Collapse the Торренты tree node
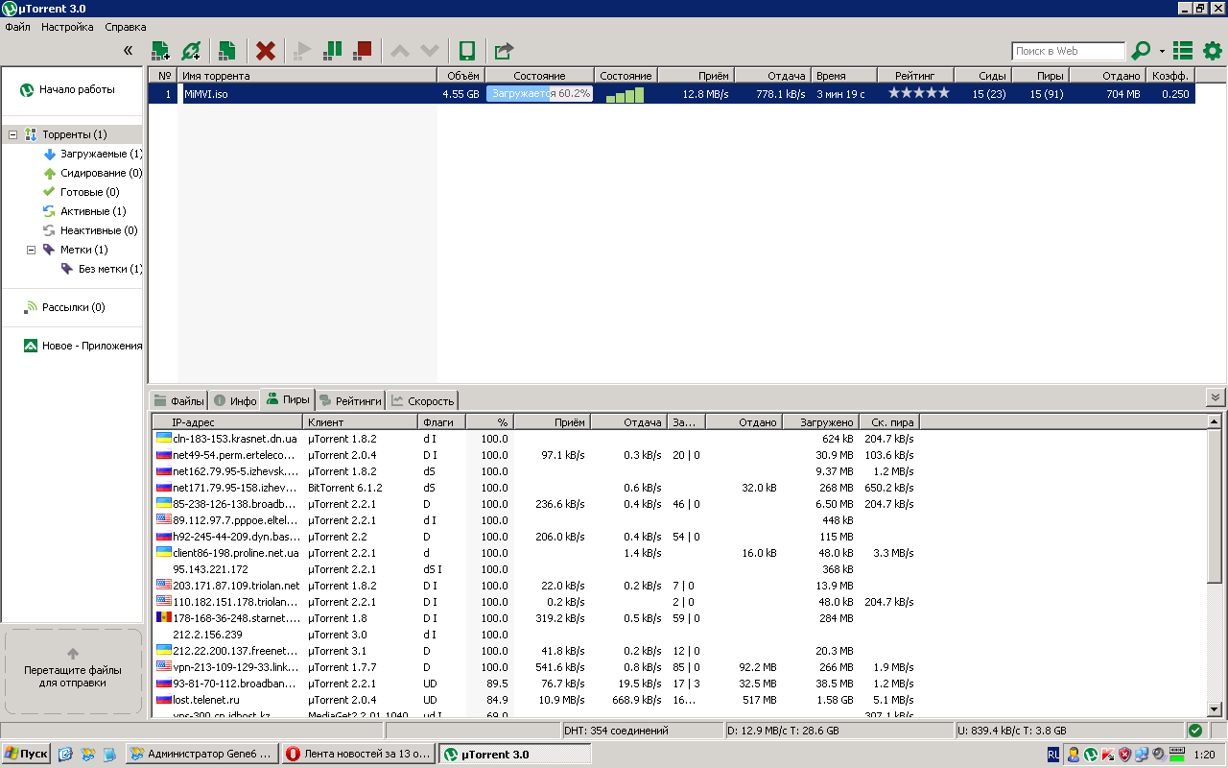The image size is (1228, 768). (x=13, y=135)
